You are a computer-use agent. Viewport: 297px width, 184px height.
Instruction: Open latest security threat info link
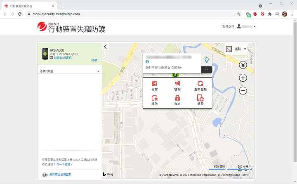(x=60, y=175)
